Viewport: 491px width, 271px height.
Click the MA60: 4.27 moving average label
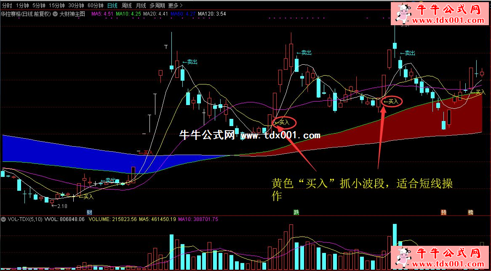coord(183,14)
